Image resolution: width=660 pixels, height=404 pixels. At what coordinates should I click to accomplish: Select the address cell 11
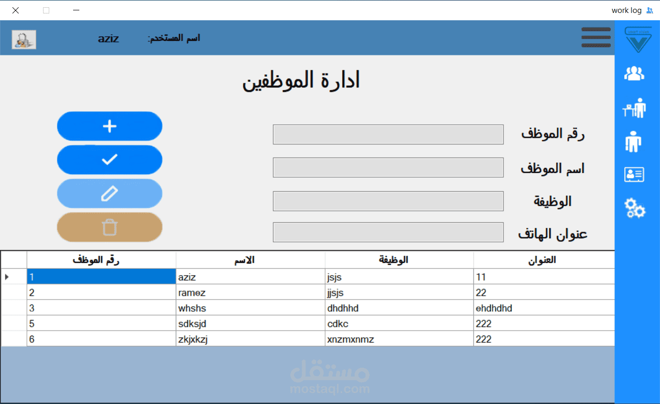(x=544, y=277)
